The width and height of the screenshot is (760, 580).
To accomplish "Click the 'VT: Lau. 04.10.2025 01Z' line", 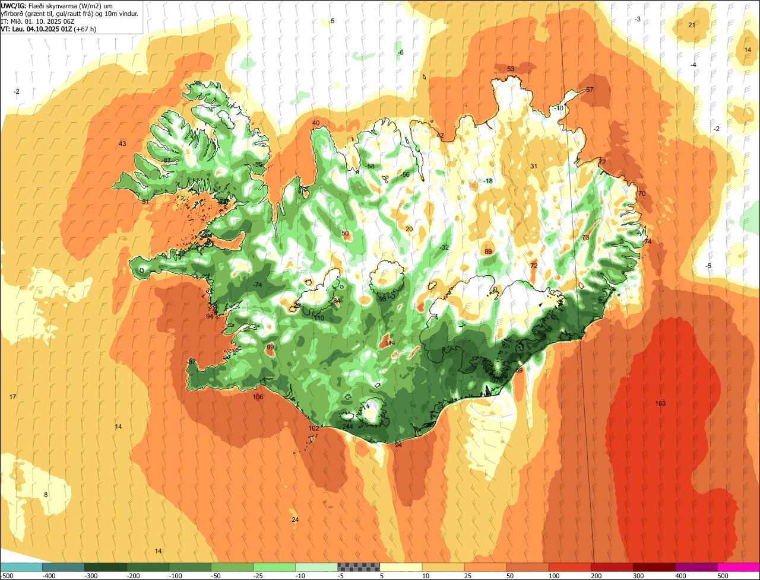I will (x=49, y=28).
